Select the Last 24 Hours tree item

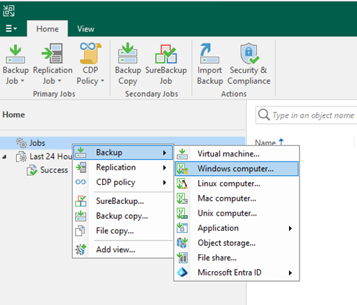51,157
